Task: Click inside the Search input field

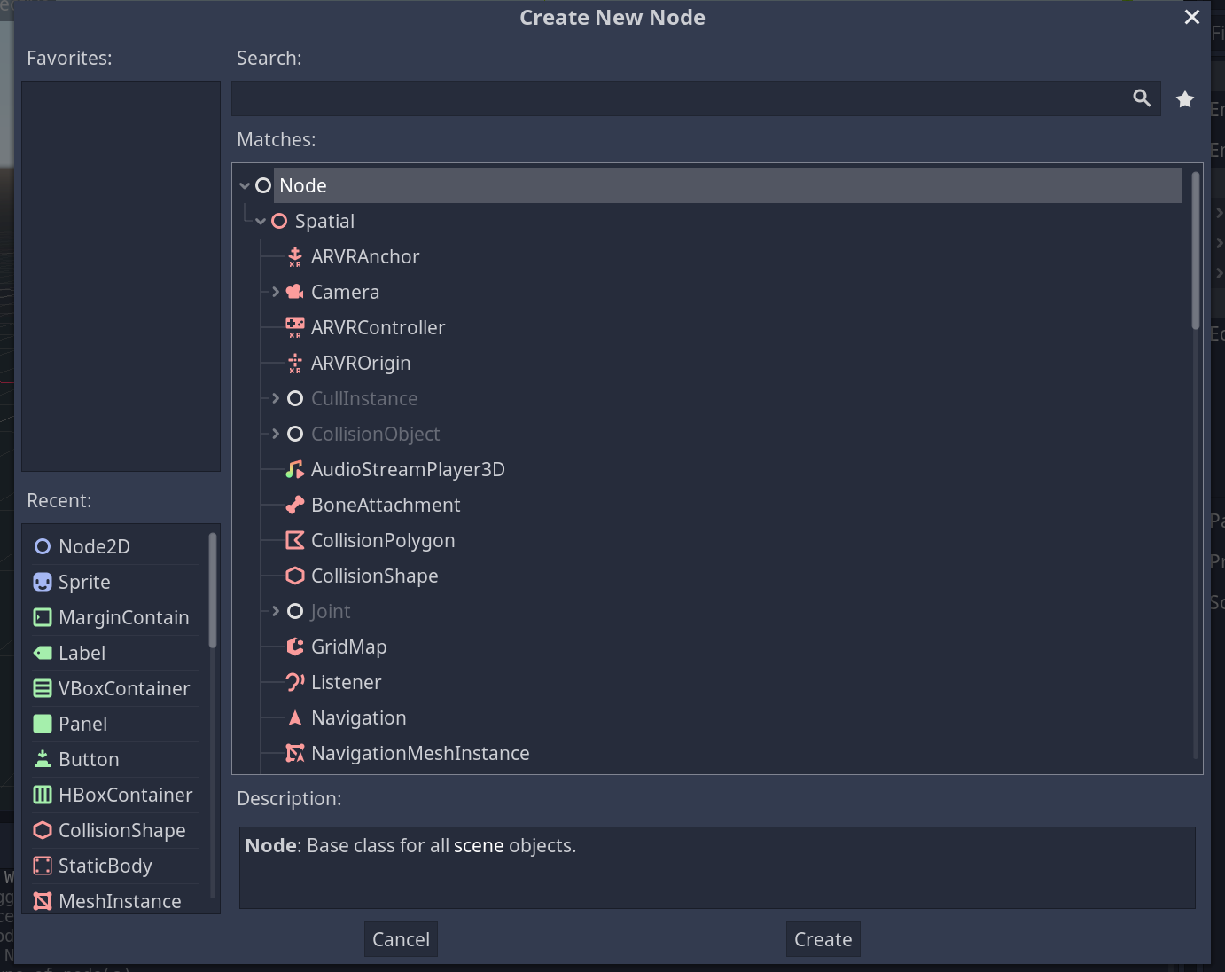Action: (x=620, y=98)
